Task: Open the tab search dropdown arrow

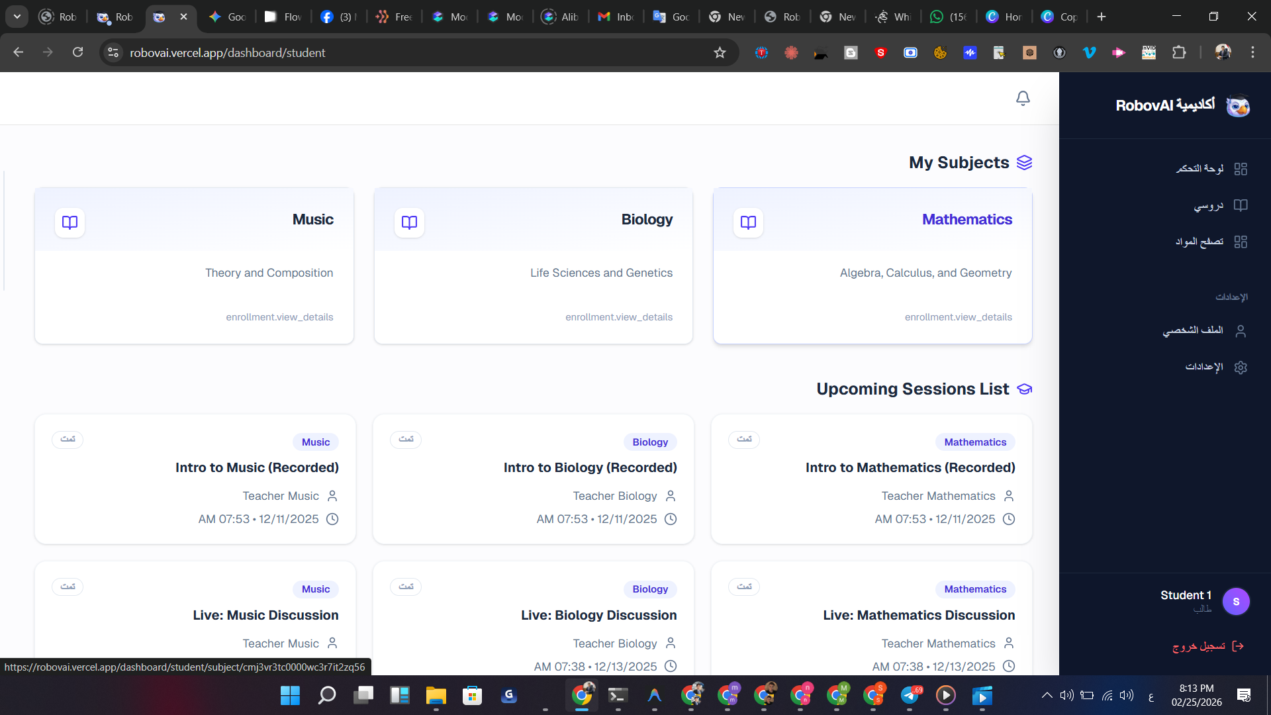Action: coord(17,17)
